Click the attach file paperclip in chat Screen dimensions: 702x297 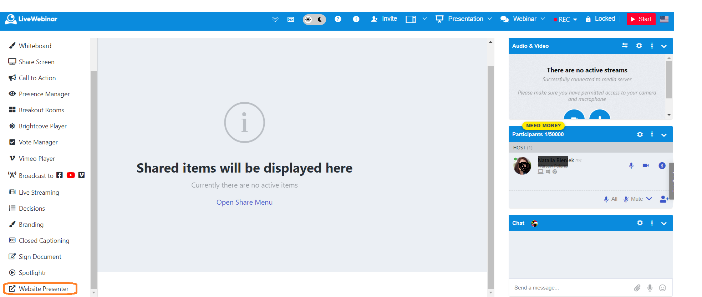[x=637, y=288]
